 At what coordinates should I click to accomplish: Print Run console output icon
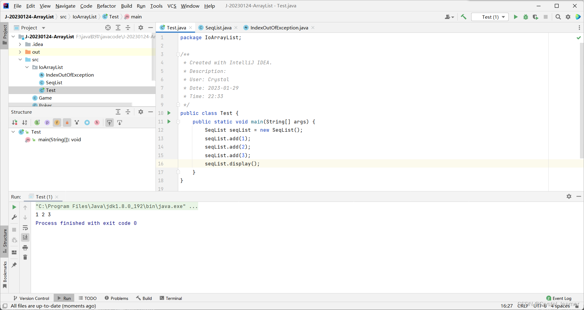[x=25, y=248]
